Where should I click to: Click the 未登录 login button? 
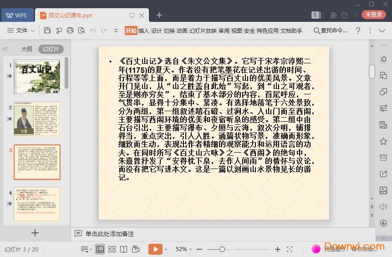[x=373, y=15]
